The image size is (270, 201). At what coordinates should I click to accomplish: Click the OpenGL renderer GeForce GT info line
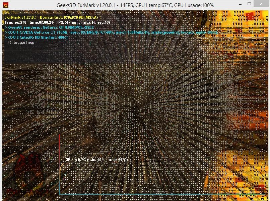point(50,27)
